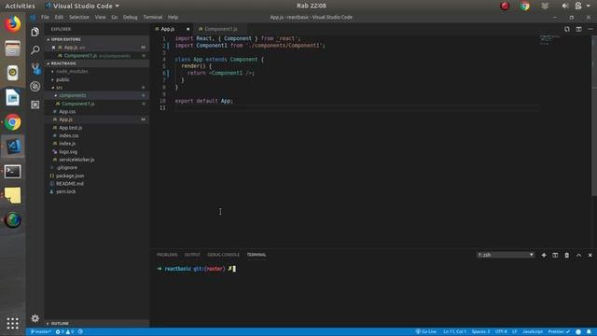Expand the node_modules folder

point(72,71)
